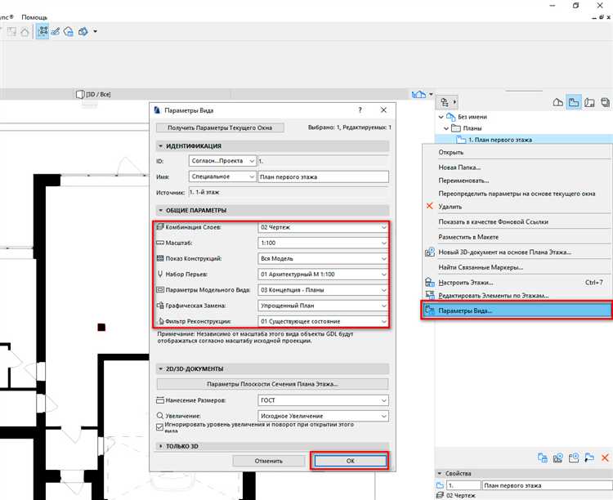Collapse the Планы folder in navigator
613x500 pixels.
tap(446, 128)
